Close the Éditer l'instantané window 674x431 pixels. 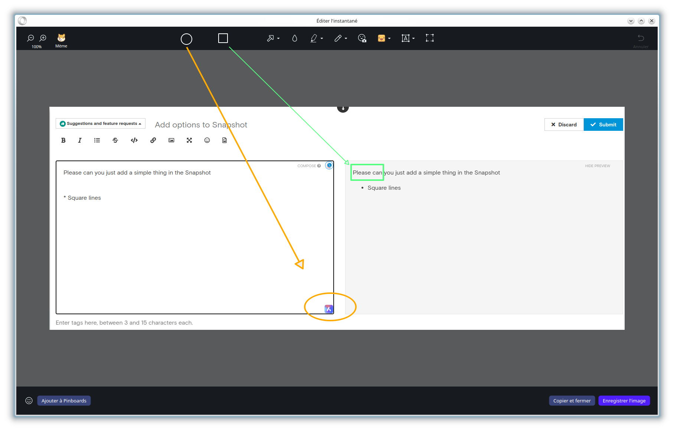pos(652,21)
